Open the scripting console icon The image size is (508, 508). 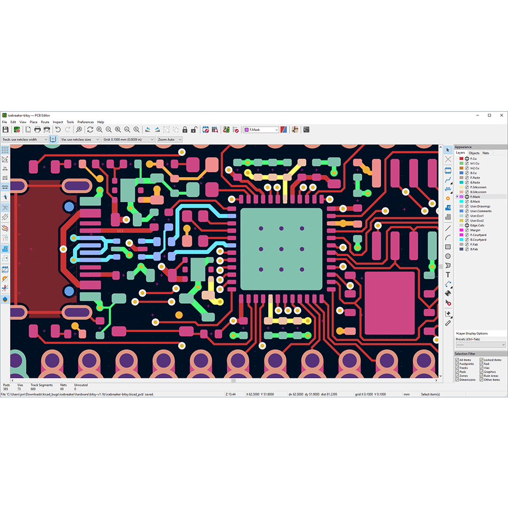point(306,130)
